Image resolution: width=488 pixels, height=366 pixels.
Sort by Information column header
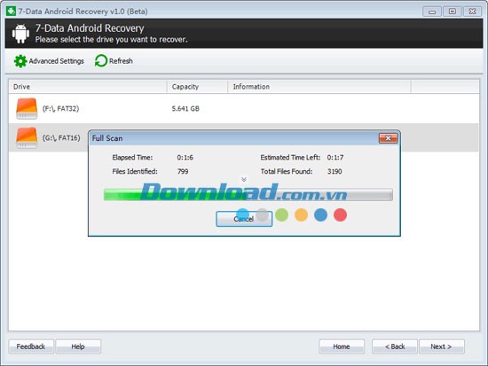(x=319, y=87)
